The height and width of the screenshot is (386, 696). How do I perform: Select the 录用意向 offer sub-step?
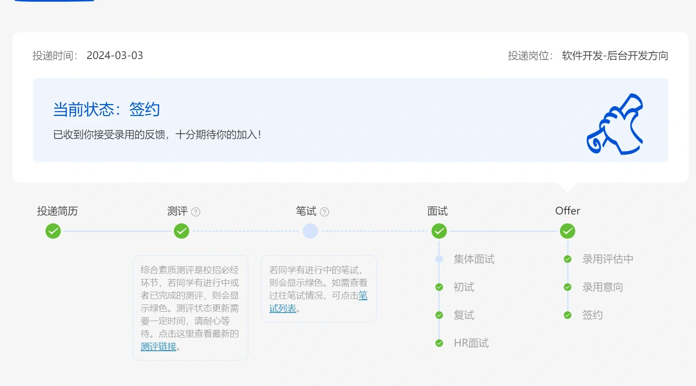tap(602, 287)
